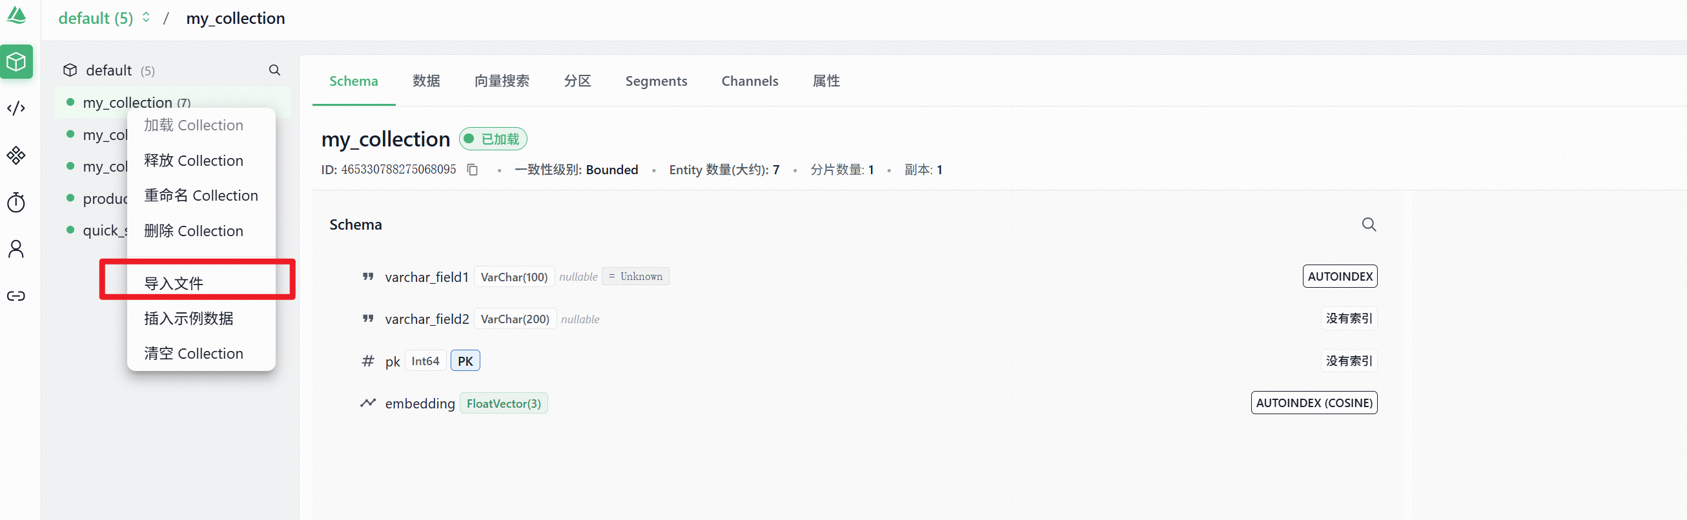The image size is (1687, 520).
Task: Switch to the 向量搜索 tab
Action: click(502, 81)
